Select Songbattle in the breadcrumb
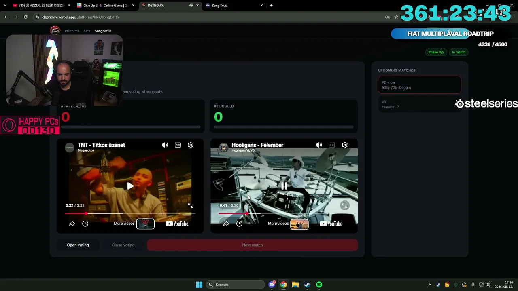 (103, 31)
